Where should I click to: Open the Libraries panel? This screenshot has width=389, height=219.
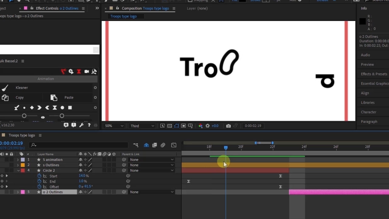click(x=367, y=103)
